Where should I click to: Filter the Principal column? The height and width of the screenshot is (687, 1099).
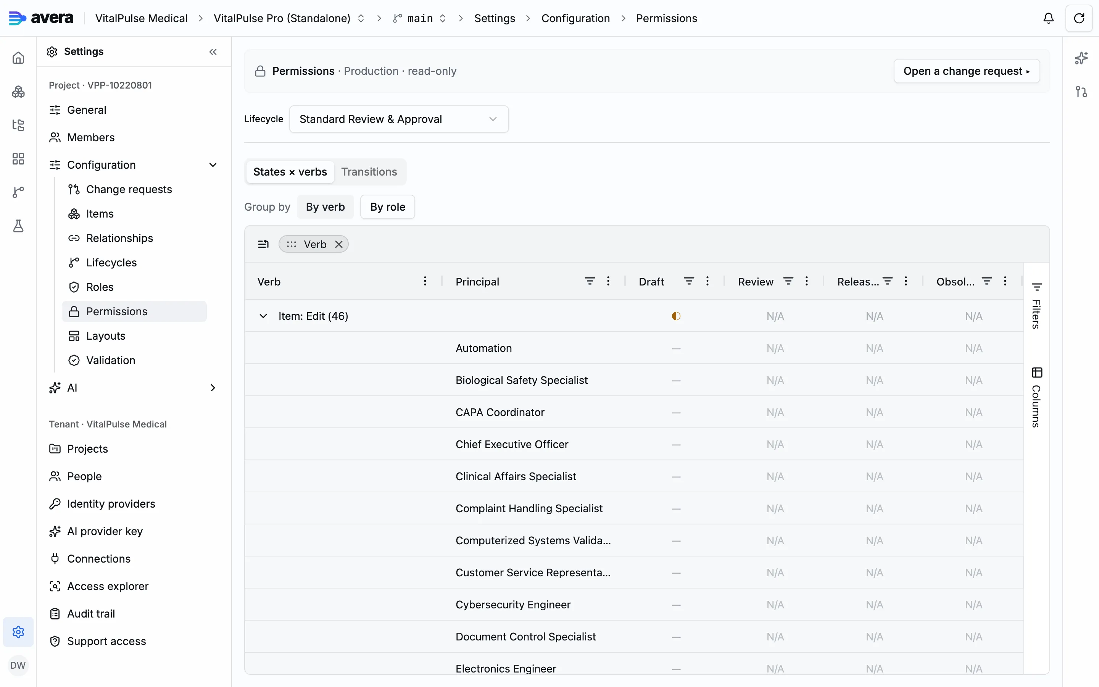(x=590, y=281)
